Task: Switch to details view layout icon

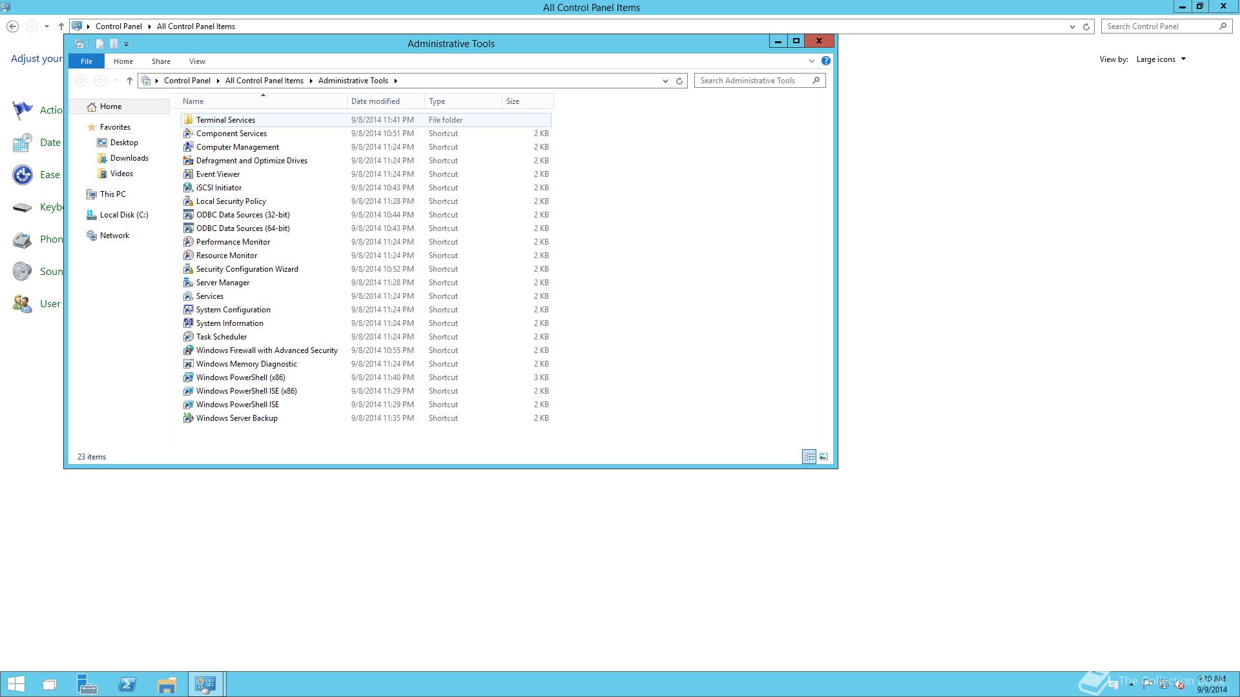Action: (x=809, y=456)
